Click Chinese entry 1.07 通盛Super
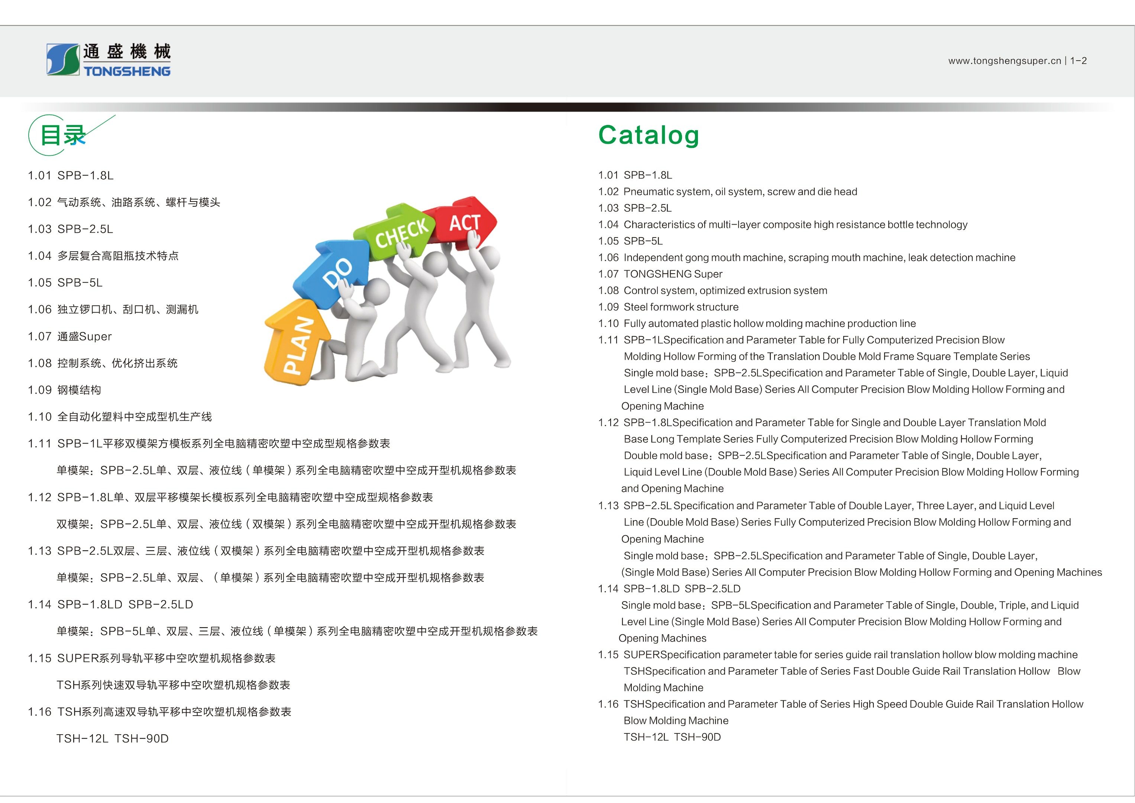This screenshot has width=1135, height=803. coord(70,337)
